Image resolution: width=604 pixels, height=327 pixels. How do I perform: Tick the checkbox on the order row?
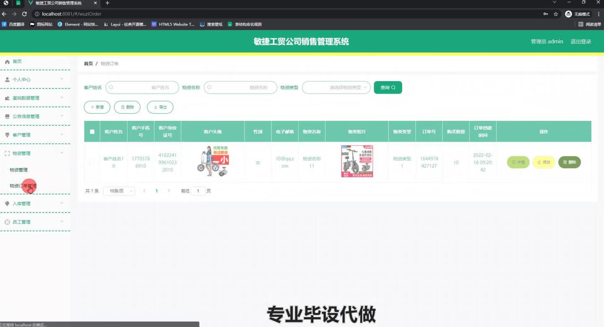(92, 162)
